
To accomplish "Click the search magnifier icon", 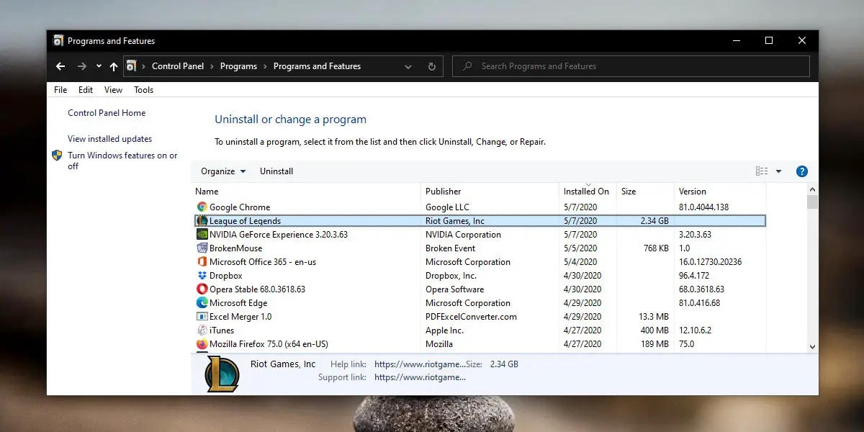I will 468,66.
